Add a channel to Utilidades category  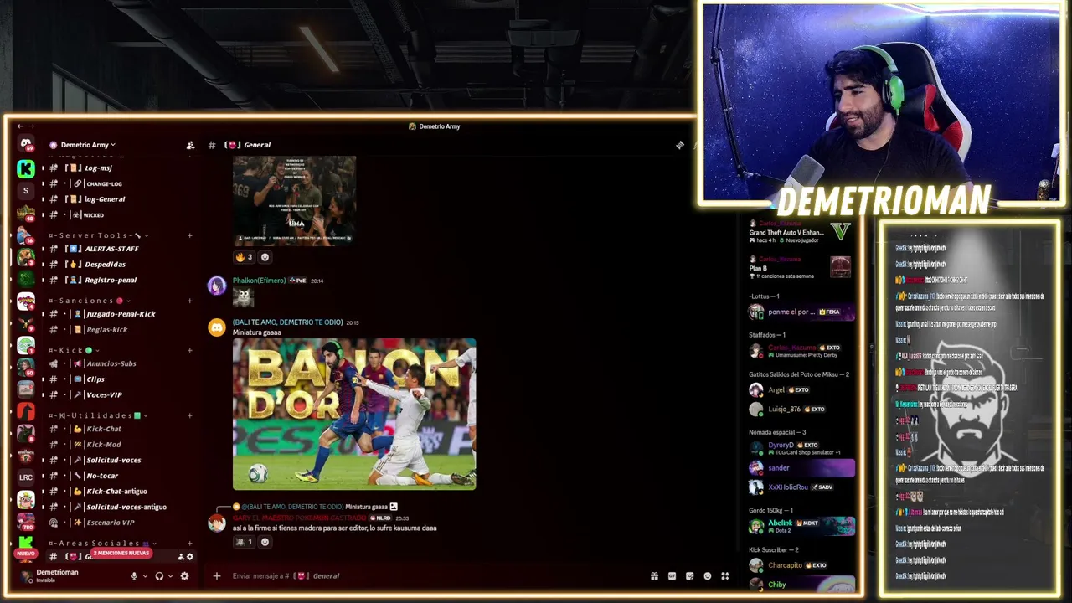point(190,415)
